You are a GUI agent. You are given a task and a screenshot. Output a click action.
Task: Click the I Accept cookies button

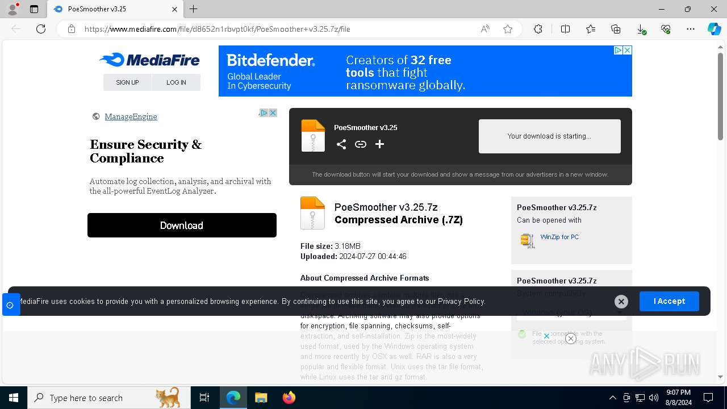669,302
